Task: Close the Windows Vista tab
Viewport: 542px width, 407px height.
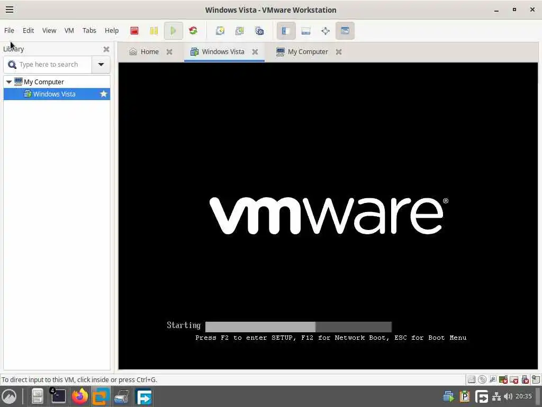Action: coord(255,52)
